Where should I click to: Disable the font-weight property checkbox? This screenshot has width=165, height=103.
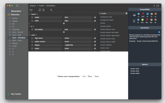click(32, 30)
